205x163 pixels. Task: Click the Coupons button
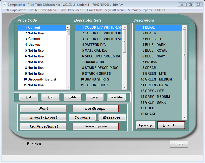point(82,117)
